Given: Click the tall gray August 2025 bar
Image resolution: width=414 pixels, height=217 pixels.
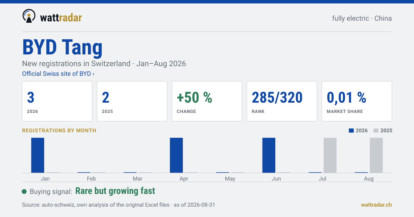Looking at the screenshot, I should point(376,155).
